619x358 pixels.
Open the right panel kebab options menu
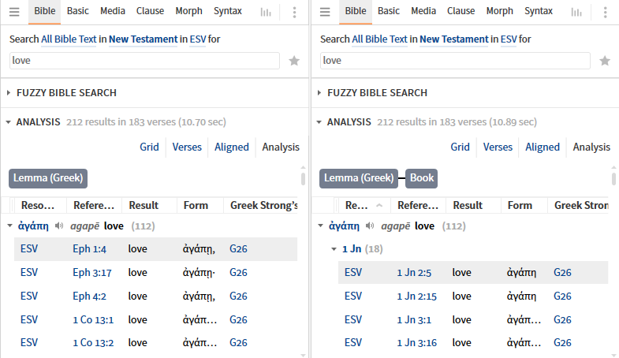pos(605,12)
